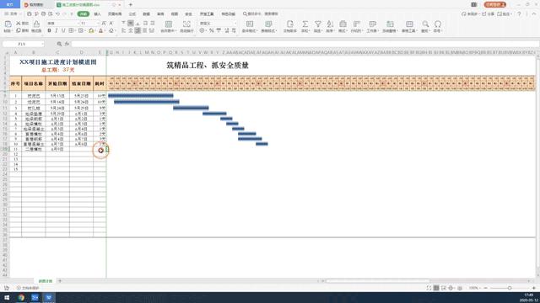
Task: Open Chrome from the taskbar
Action: coord(21,297)
